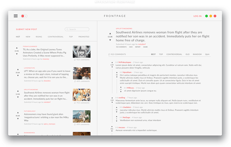Collapse mezase's comment

coord(117,128)
